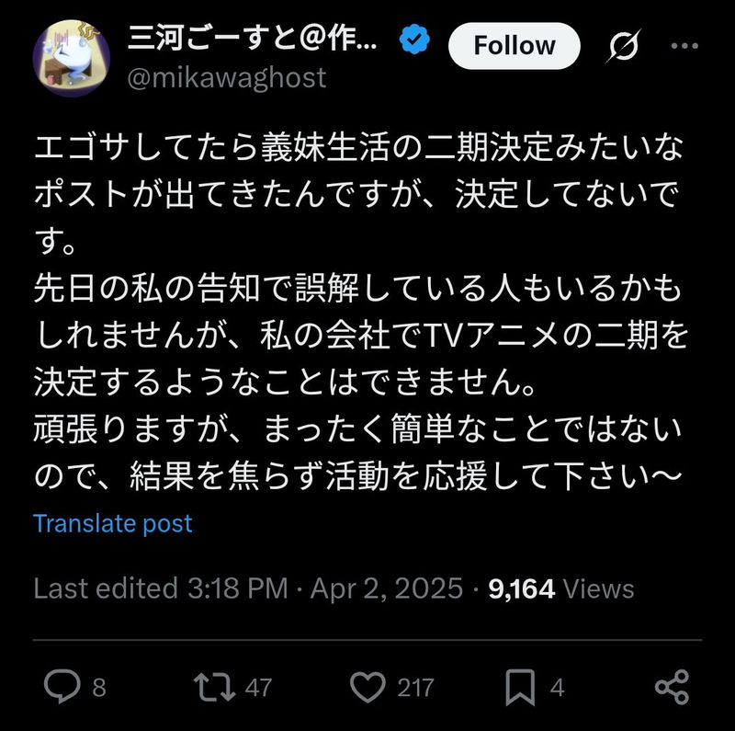Open the 三河ごーすと display name

251,40
